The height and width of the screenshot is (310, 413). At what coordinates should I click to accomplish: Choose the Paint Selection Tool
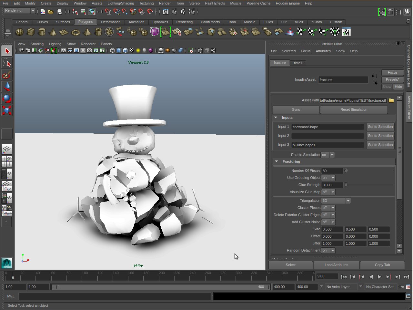click(7, 75)
